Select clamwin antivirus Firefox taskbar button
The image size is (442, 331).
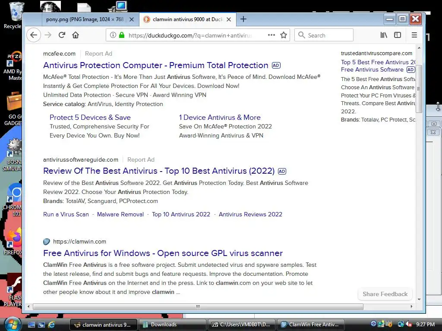103,325
